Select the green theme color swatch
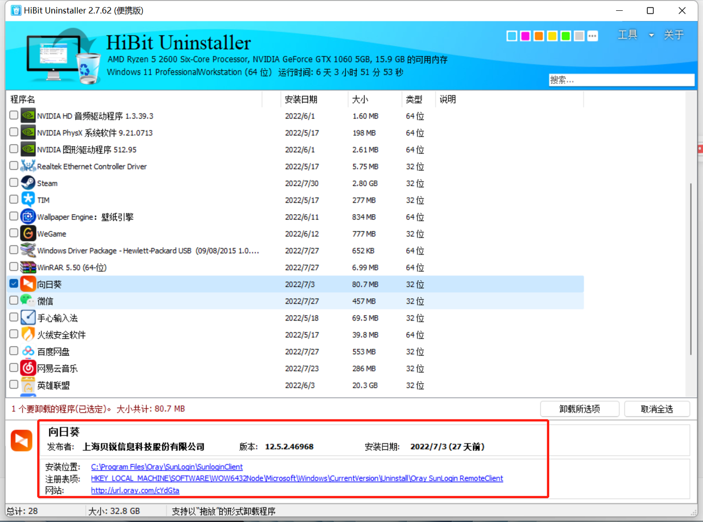Viewport: 703px width, 522px height. 565,36
